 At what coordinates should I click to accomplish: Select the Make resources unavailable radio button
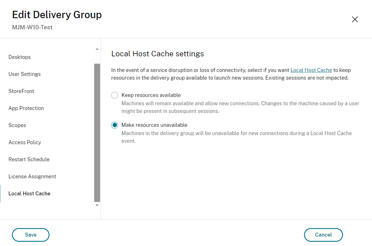(x=115, y=125)
